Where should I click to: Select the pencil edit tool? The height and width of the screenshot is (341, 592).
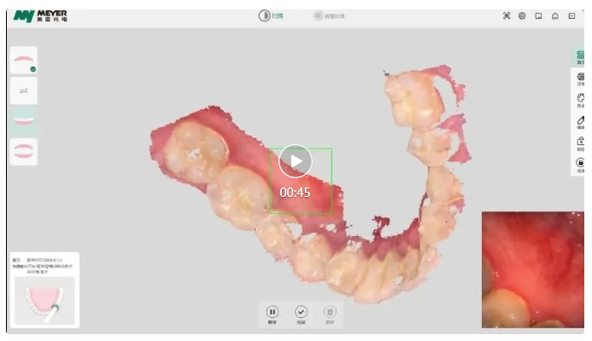click(581, 121)
